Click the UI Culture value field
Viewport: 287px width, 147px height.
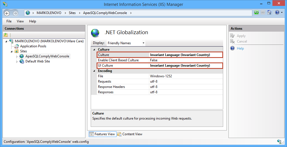pyautogui.click(x=186, y=66)
